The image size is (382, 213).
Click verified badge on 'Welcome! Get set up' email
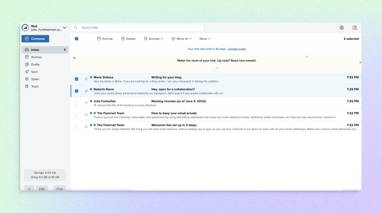pyautogui.click(x=95, y=125)
